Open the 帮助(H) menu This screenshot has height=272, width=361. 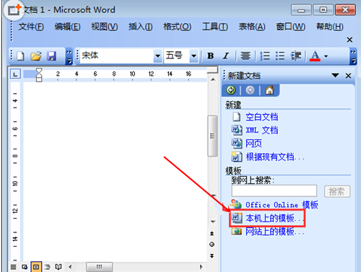click(x=329, y=27)
